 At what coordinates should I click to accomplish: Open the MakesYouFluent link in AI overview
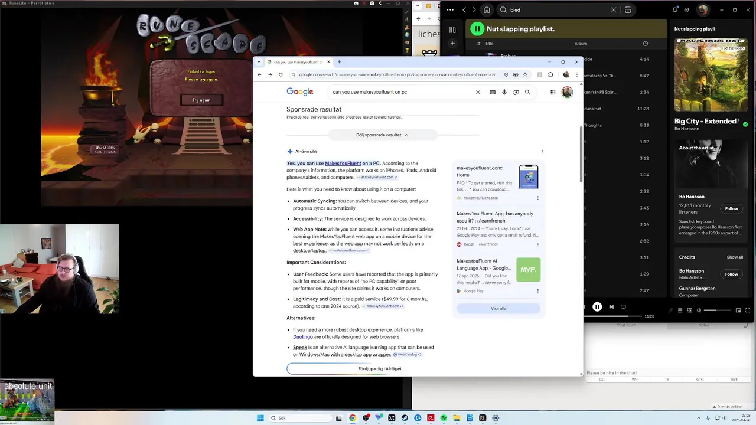point(343,164)
